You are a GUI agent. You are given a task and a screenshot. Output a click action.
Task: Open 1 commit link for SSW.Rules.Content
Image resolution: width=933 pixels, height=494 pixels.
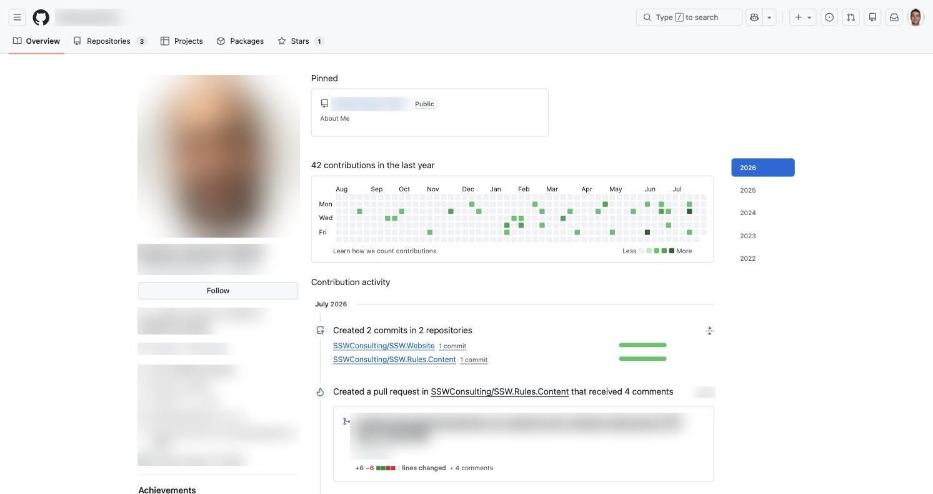(474, 360)
